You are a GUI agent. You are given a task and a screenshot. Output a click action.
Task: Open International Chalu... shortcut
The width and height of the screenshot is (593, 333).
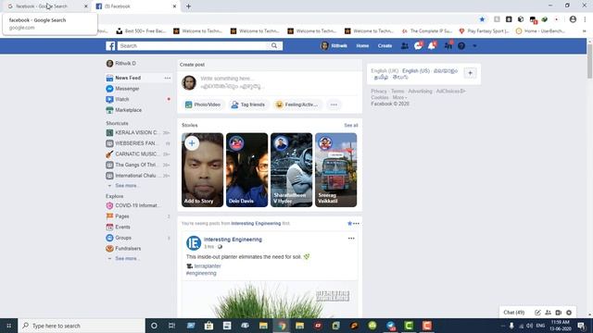click(138, 176)
